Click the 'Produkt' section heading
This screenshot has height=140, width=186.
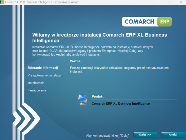pyautogui.click(x=98, y=97)
